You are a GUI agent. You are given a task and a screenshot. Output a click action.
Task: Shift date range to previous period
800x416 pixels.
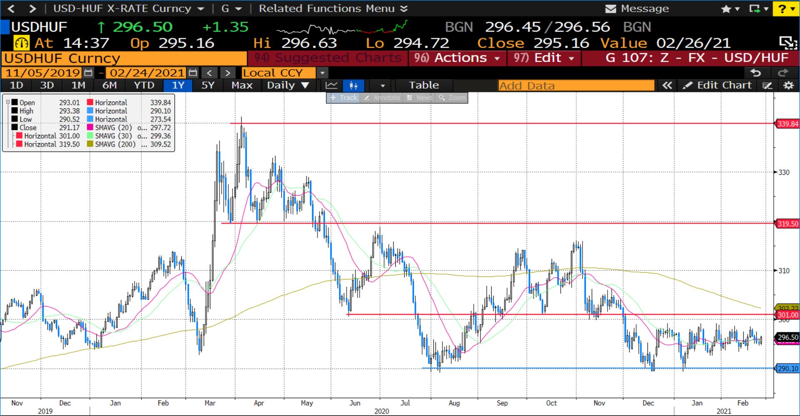tap(209, 73)
